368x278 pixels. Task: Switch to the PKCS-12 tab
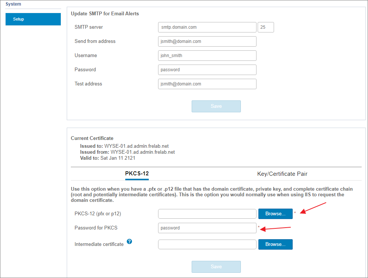coord(137,174)
